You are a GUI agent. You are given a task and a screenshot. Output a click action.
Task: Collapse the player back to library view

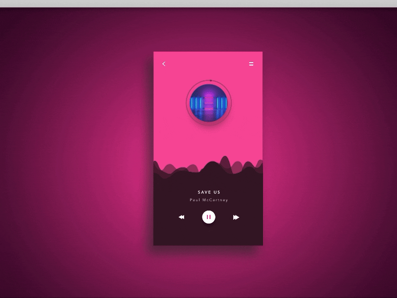pyautogui.click(x=164, y=63)
